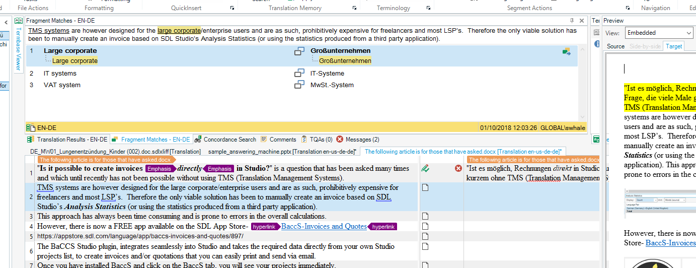Select the IT systems fragment match row

[x=60, y=74]
